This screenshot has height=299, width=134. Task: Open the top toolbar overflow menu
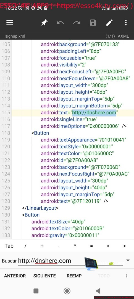(x=126, y=23)
